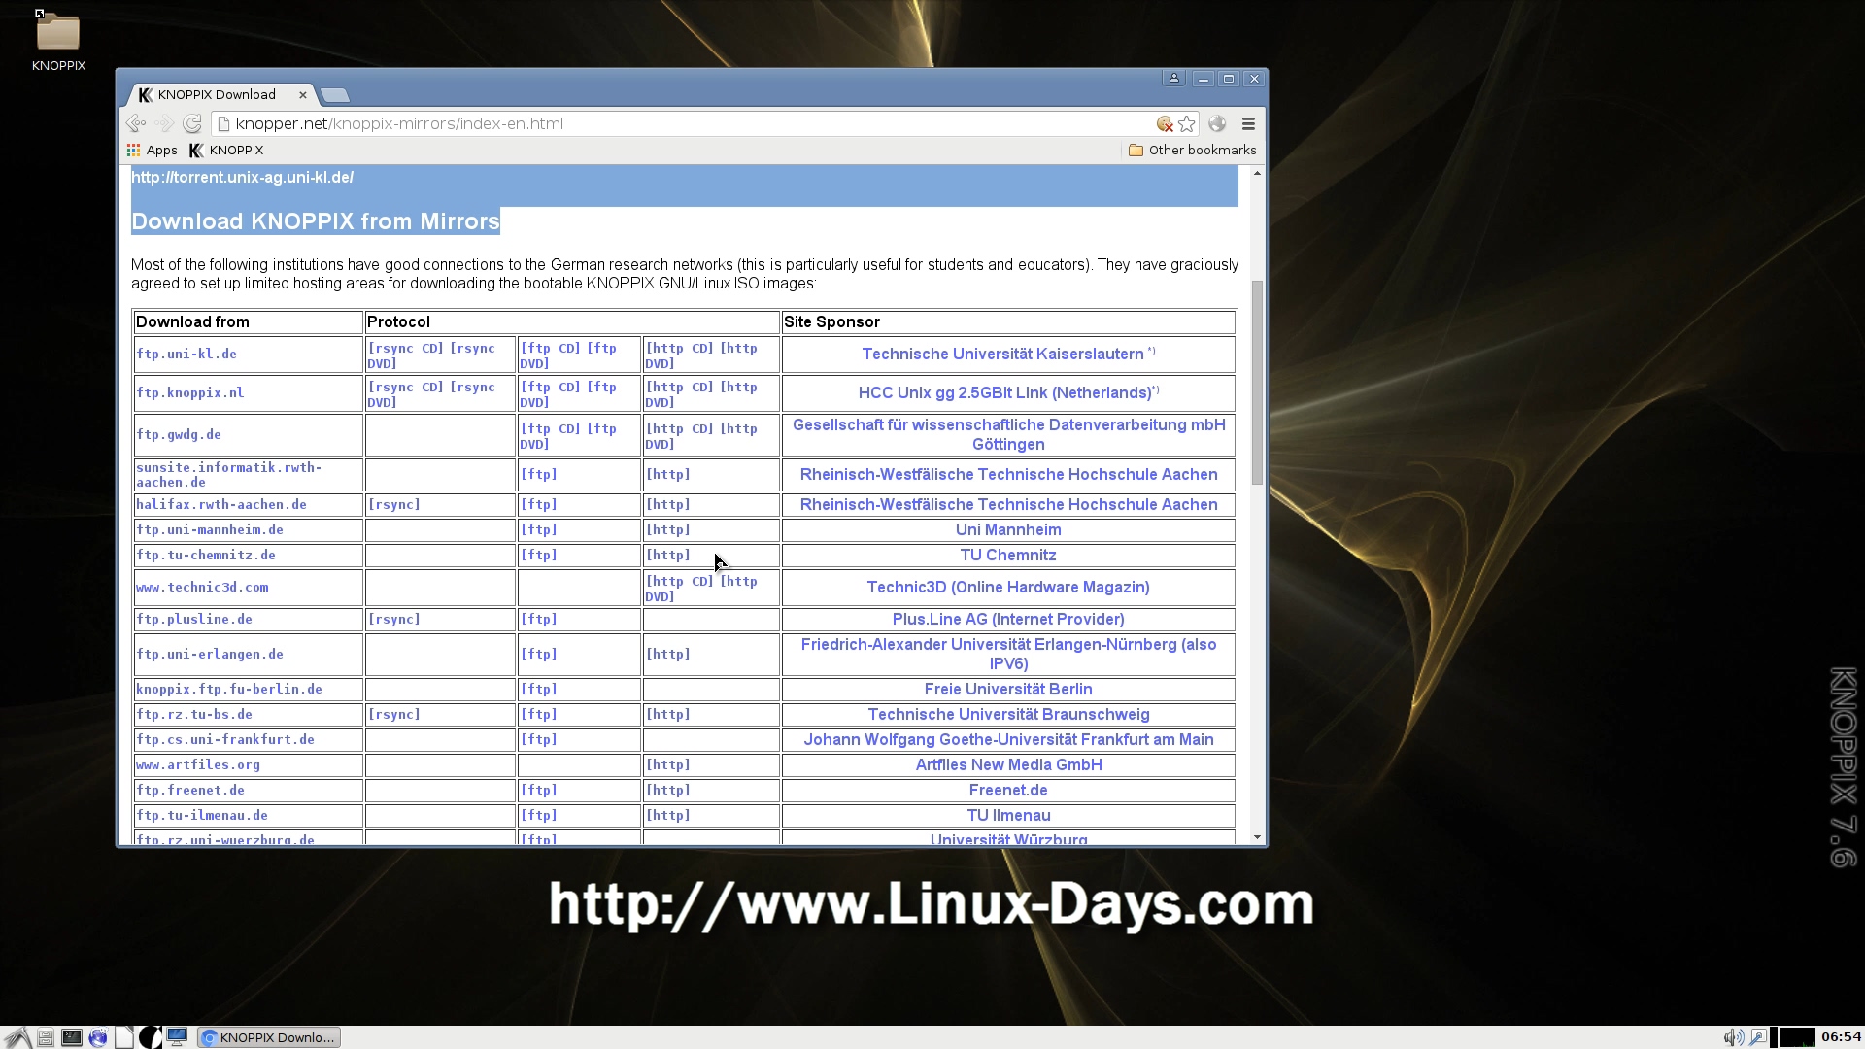
Task: Click the black-and-white circle taskbar icon
Action: [151, 1037]
